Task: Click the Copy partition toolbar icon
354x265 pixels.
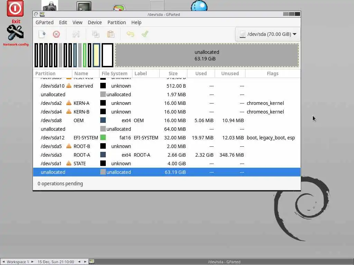Action: [96, 34]
